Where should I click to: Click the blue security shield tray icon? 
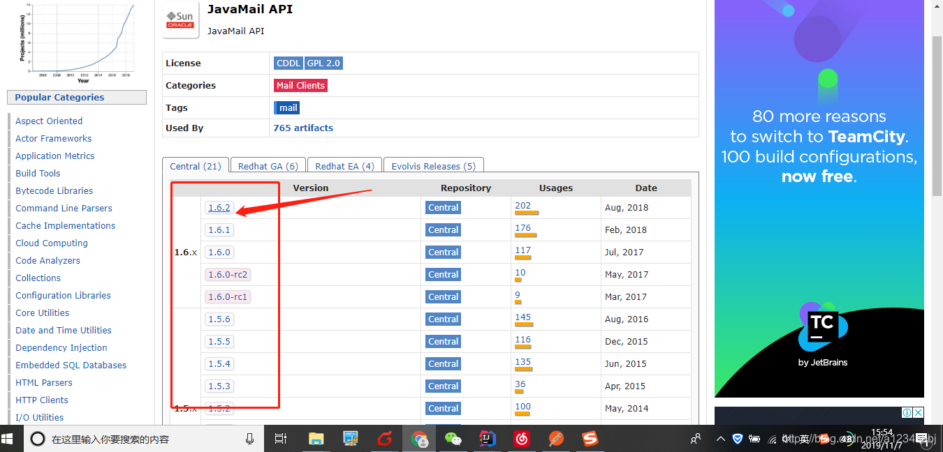point(738,439)
